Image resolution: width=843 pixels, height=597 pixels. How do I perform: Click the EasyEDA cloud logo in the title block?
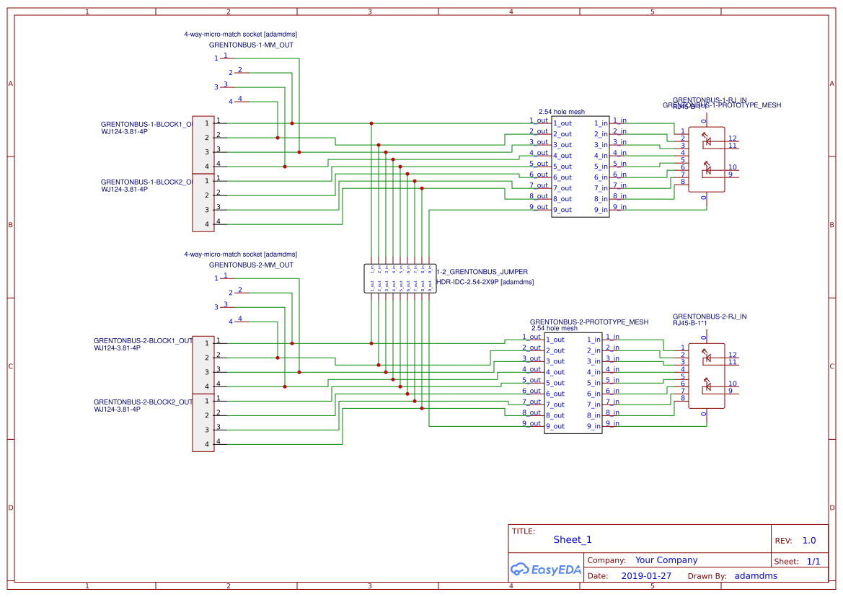click(518, 569)
